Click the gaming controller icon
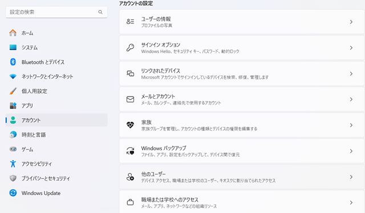365x213 pixels. point(13,149)
